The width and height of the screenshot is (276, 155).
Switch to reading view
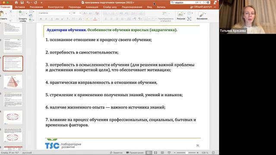pyautogui.click(x=162, y=153)
